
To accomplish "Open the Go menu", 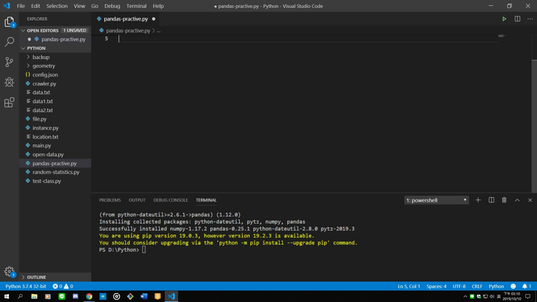I will coord(94,6).
